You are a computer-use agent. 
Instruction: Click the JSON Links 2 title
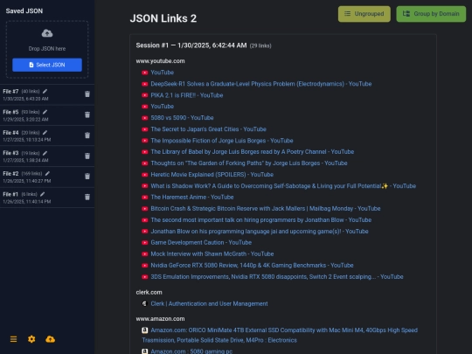tap(163, 18)
